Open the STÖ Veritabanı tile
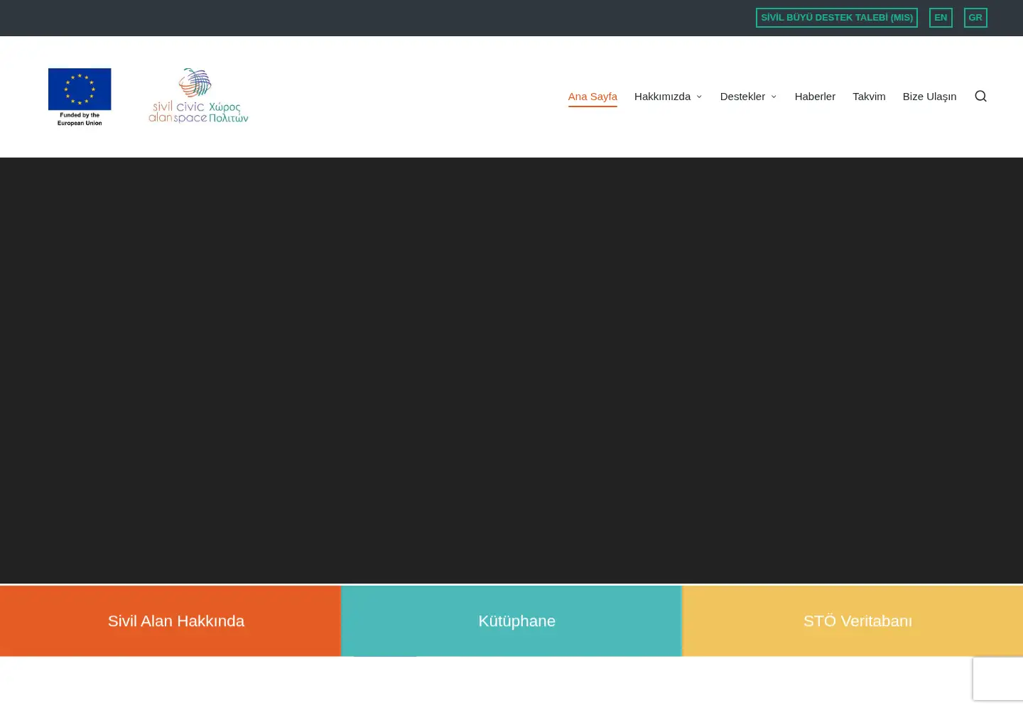This screenshot has width=1023, height=710. click(852, 621)
